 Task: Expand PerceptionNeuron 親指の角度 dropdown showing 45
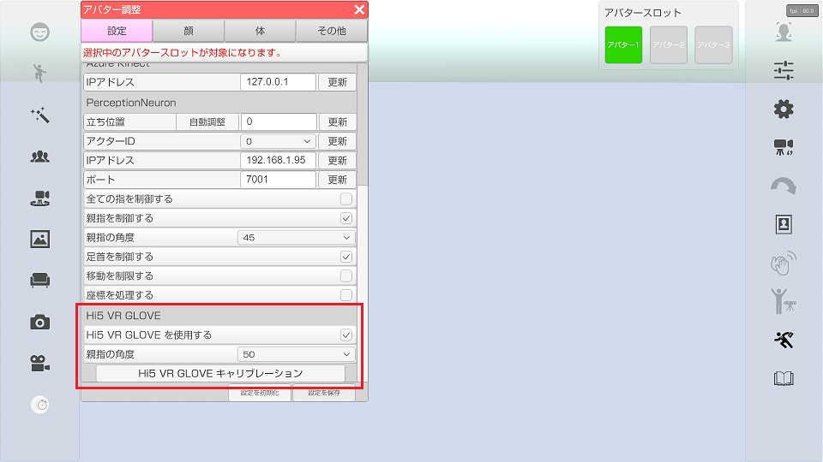click(x=296, y=238)
